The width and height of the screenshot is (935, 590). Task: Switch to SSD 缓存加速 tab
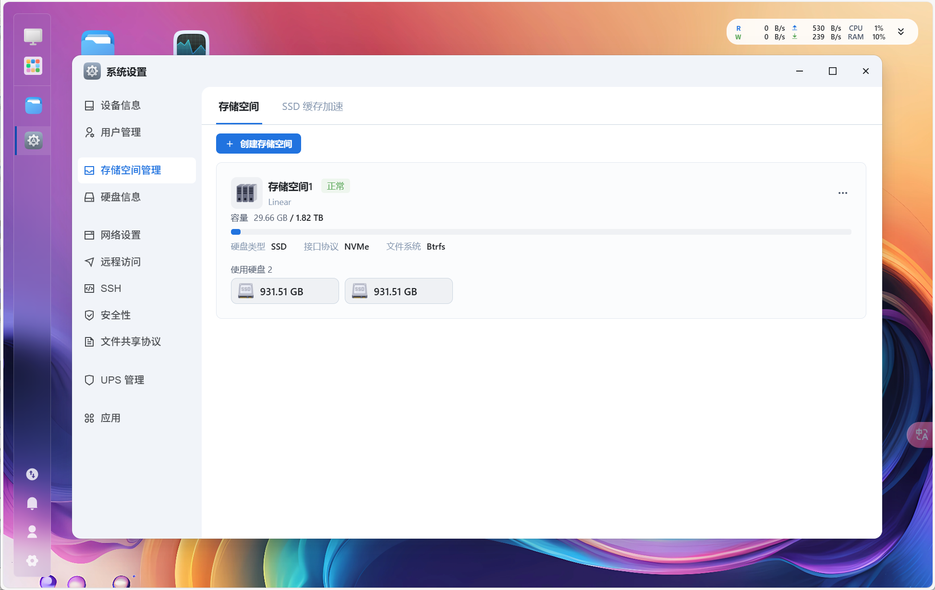pos(312,107)
